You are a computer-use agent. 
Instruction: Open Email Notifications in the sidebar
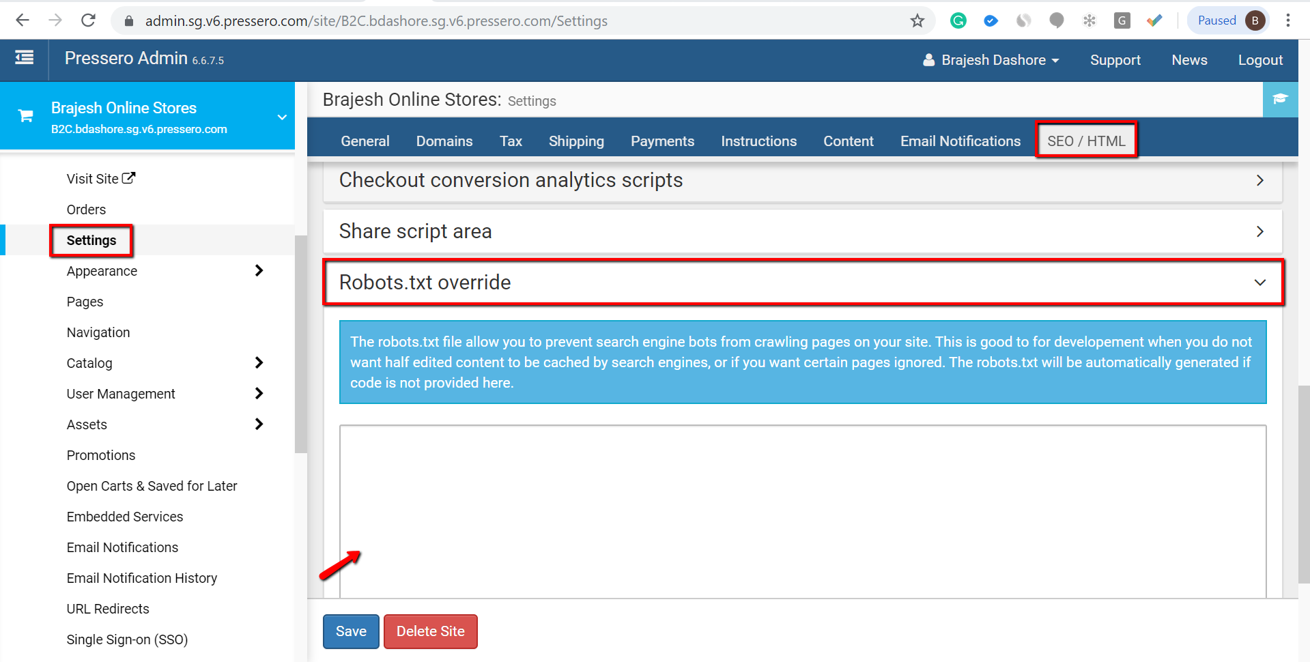122,547
